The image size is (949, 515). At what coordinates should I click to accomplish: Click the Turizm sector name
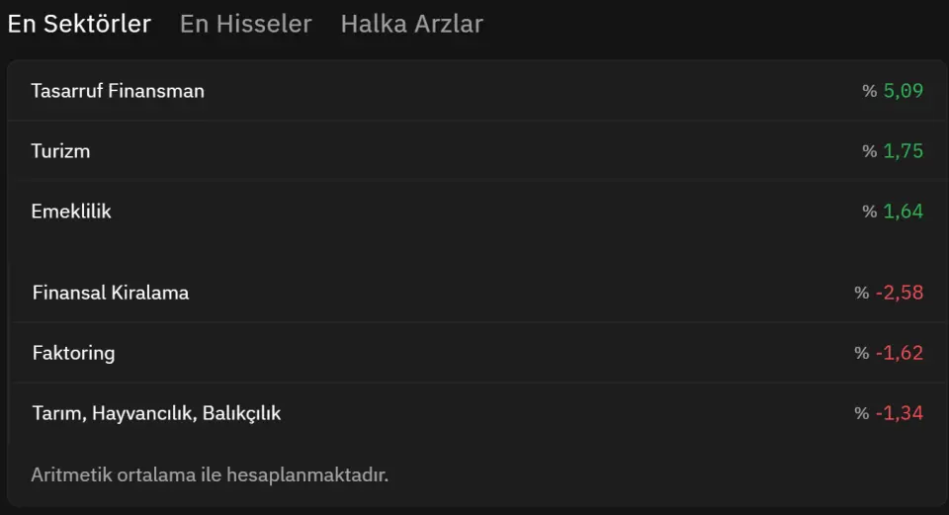60,151
